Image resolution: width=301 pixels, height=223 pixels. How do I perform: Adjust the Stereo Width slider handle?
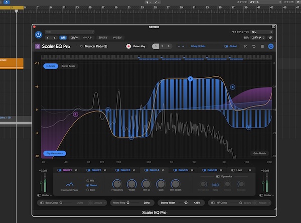[186, 203]
